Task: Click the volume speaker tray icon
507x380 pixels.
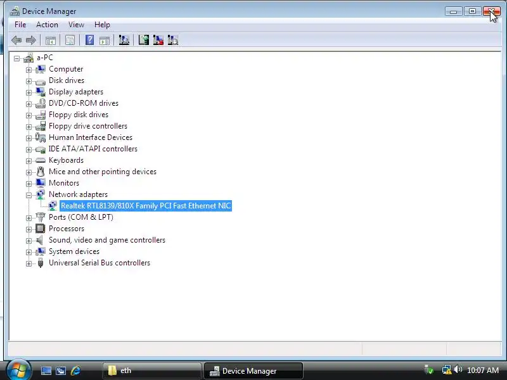Action: (458, 369)
